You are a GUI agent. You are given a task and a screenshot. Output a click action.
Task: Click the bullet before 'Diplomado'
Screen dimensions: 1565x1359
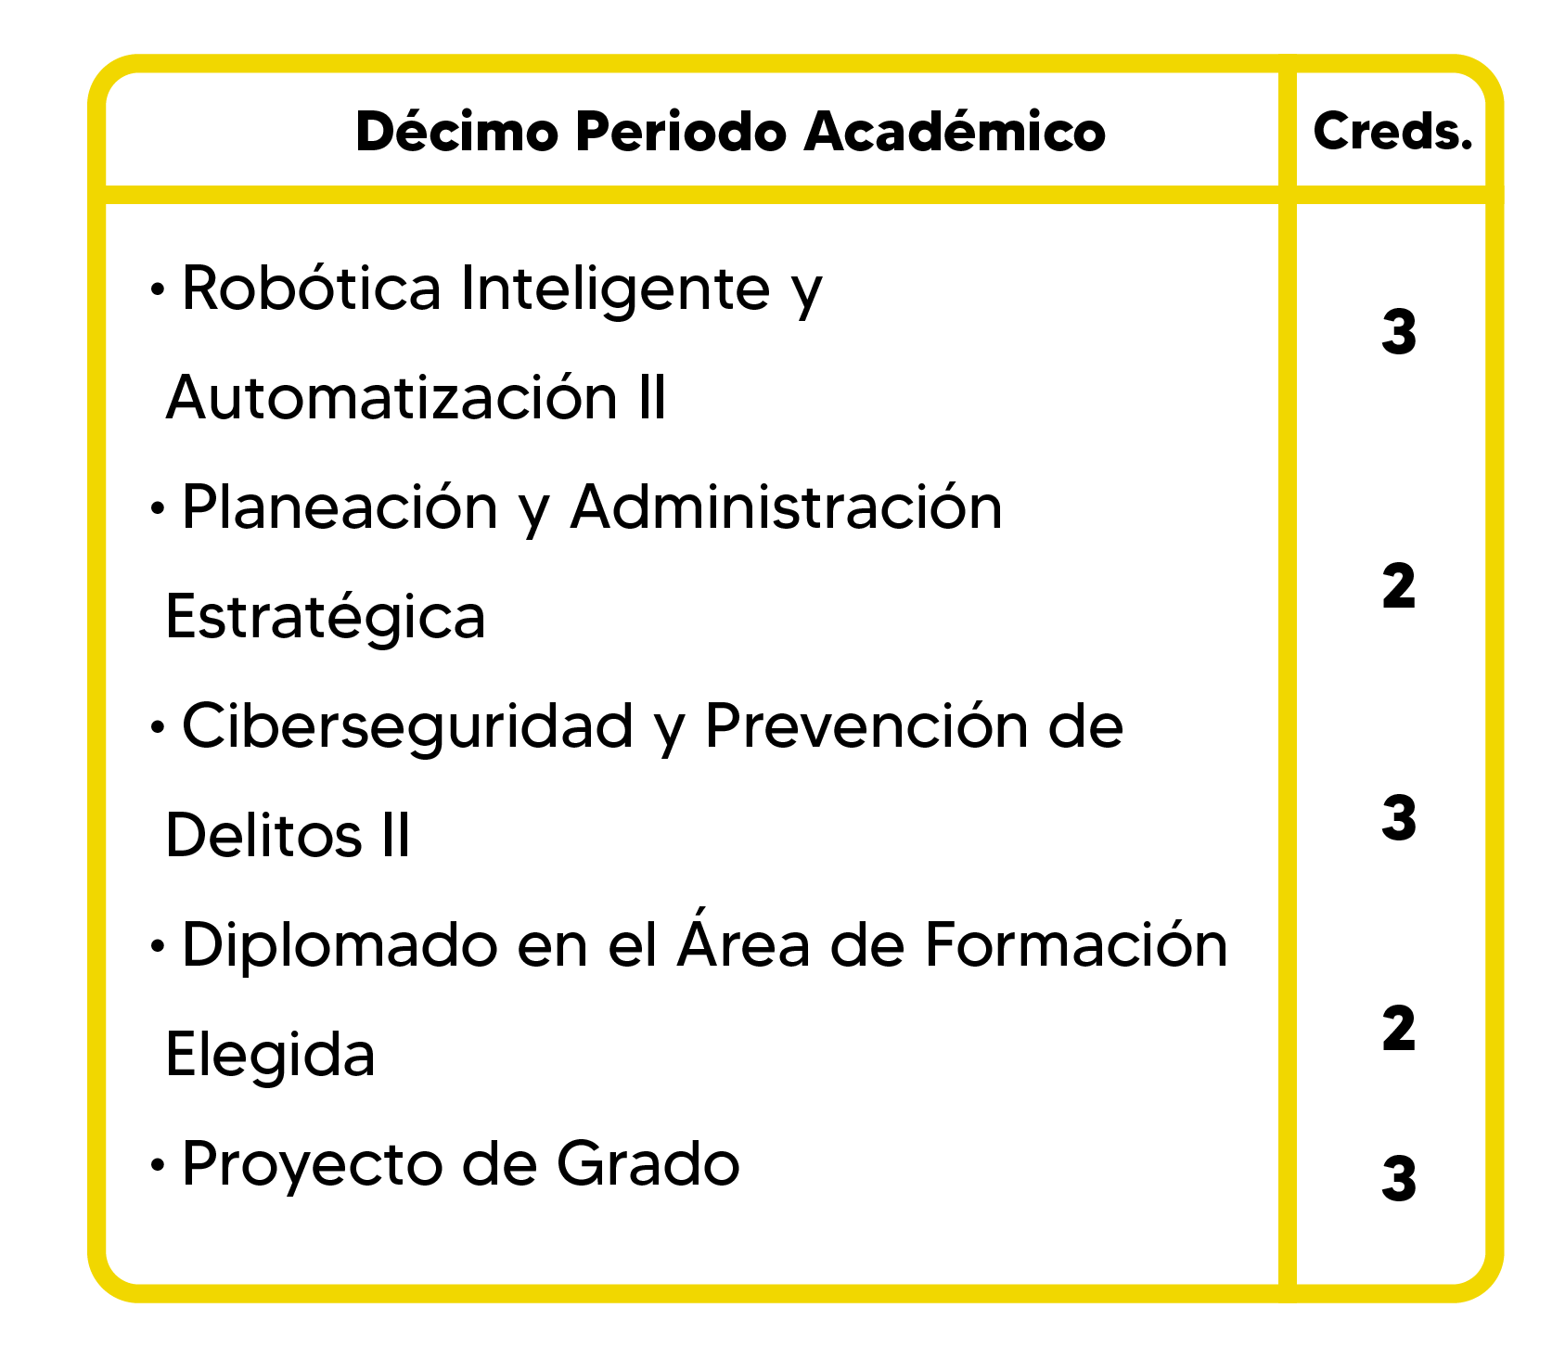(x=158, y=947)
